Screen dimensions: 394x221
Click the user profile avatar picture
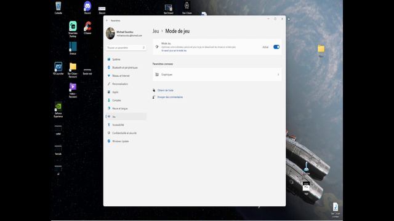point(110,33)
